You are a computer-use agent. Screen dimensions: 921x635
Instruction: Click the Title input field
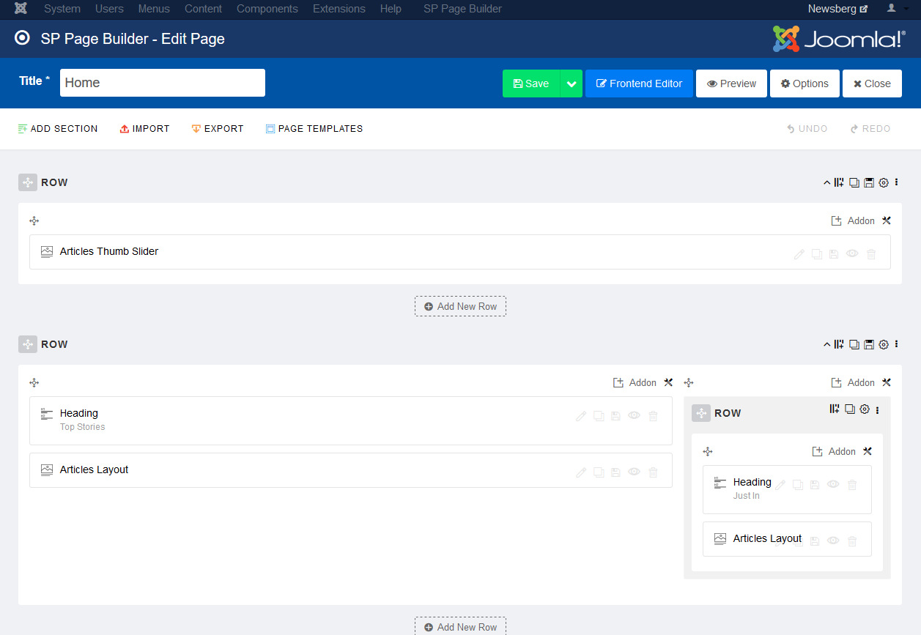point(163,83)
